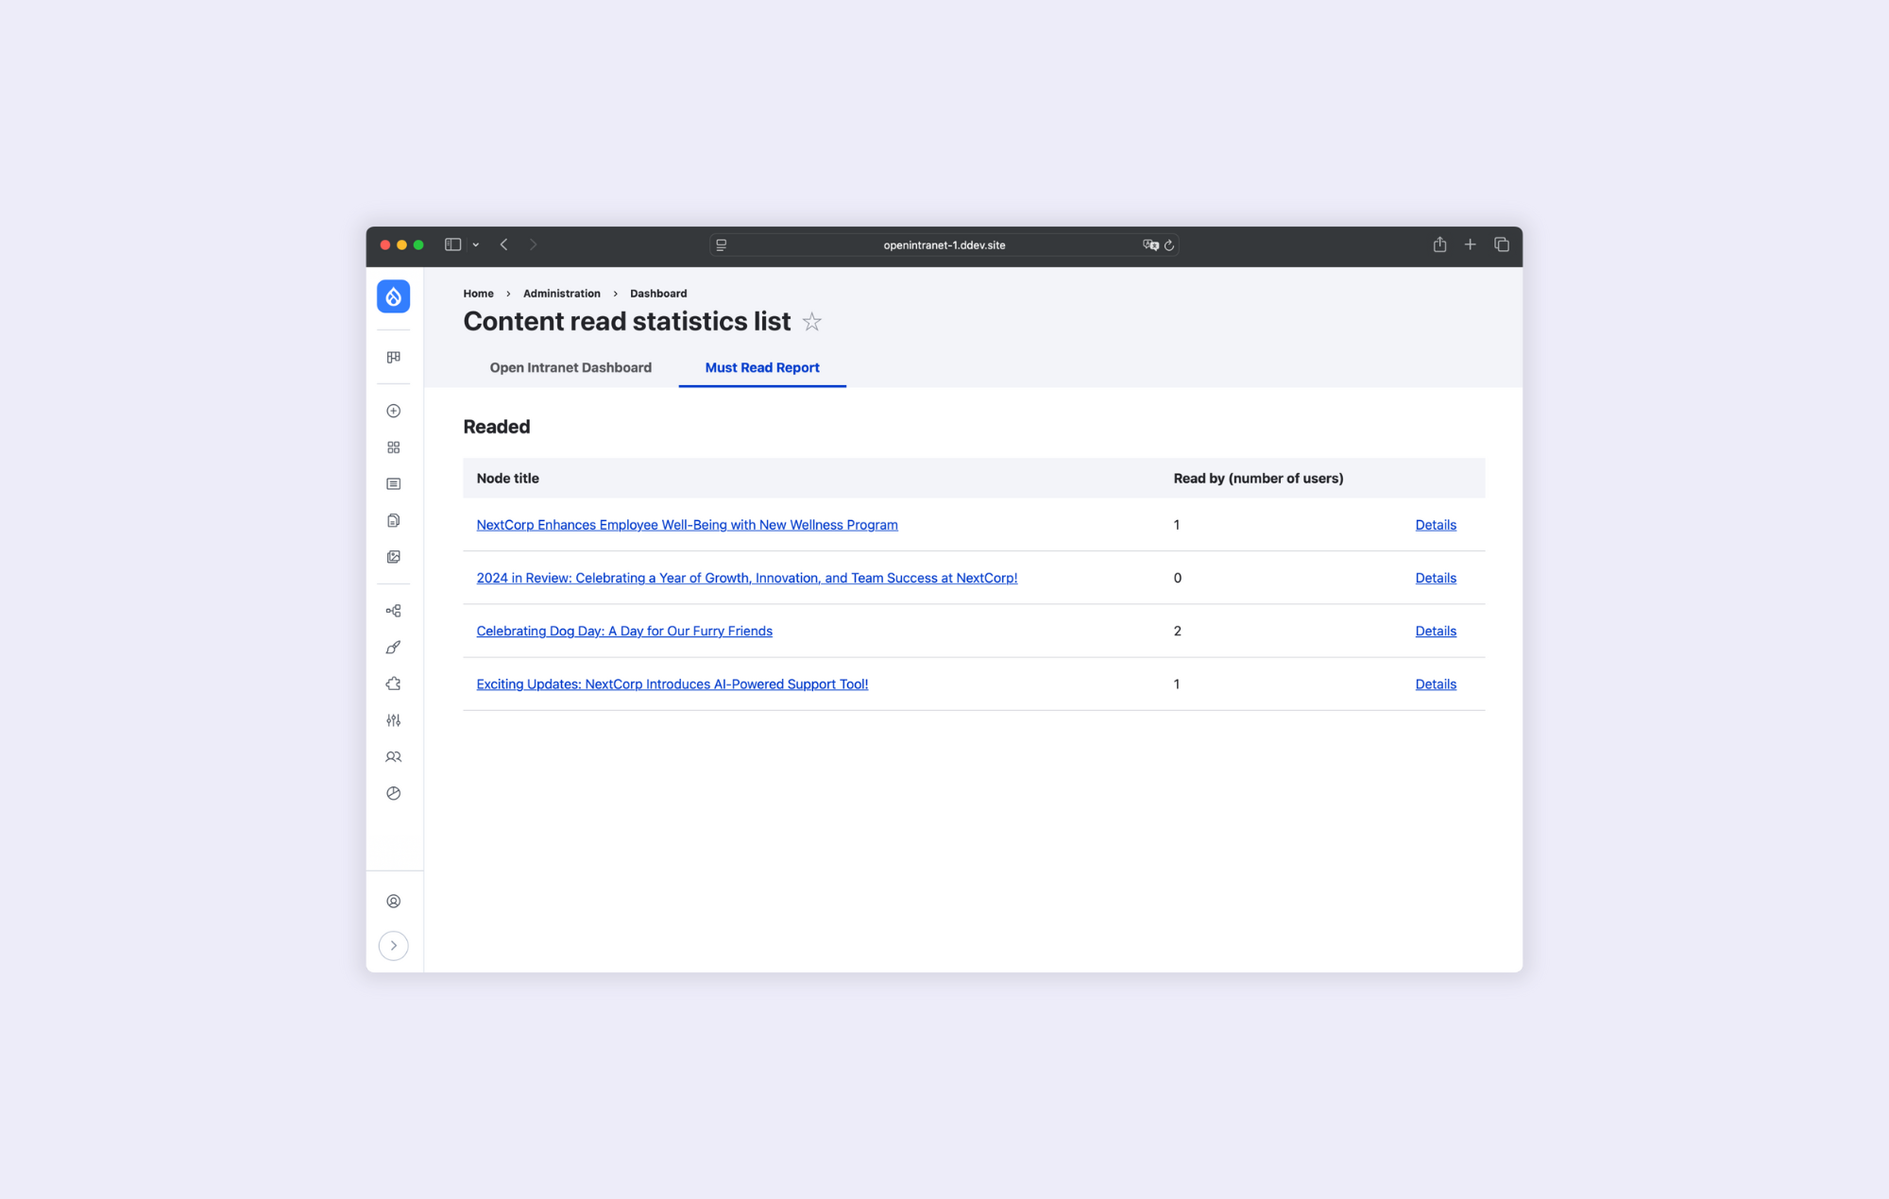Open the user account icon in sidebar
1889x1199 pixels.
tap(393, 902)
